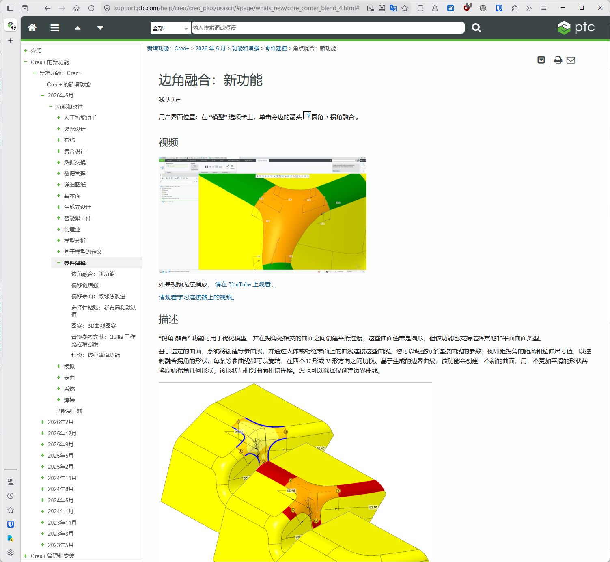Screen dimensions: 610x562
Task: Select the 偏移链增强 topic
Action: (x=85, y=285)
